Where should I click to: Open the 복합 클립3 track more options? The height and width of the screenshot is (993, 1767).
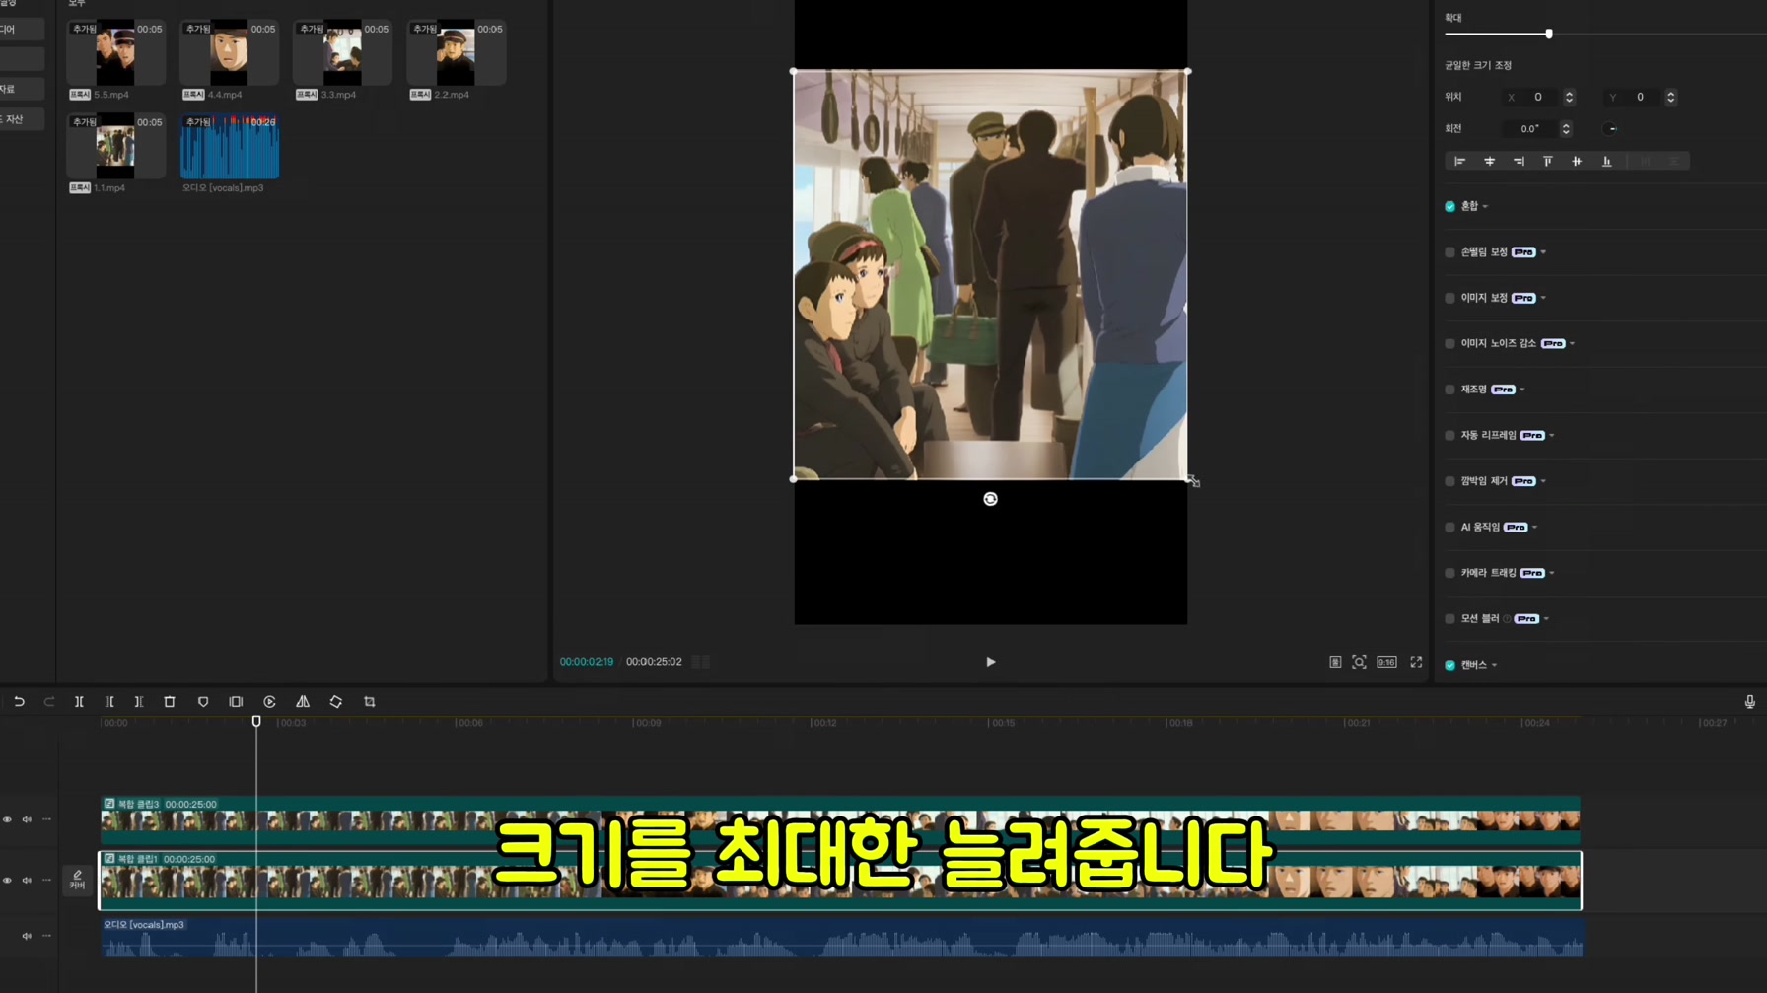(x=46, y=819)
